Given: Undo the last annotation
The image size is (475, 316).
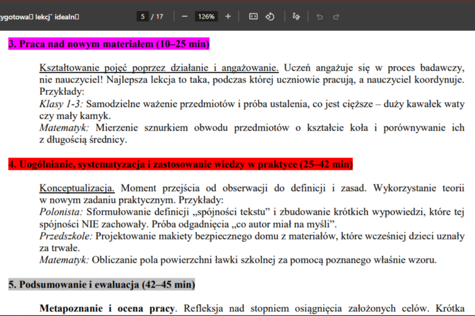Looking at the screenshot, I should (x=319, y=16).
